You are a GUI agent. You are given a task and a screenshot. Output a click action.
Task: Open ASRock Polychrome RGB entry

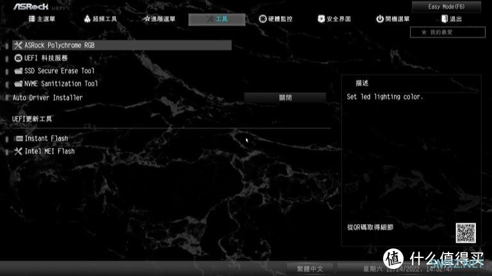click(x=122, y=45)
